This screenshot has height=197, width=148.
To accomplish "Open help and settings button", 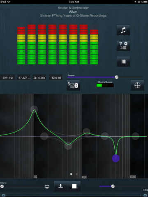I will pyautogui.click(x=123, y=46).
